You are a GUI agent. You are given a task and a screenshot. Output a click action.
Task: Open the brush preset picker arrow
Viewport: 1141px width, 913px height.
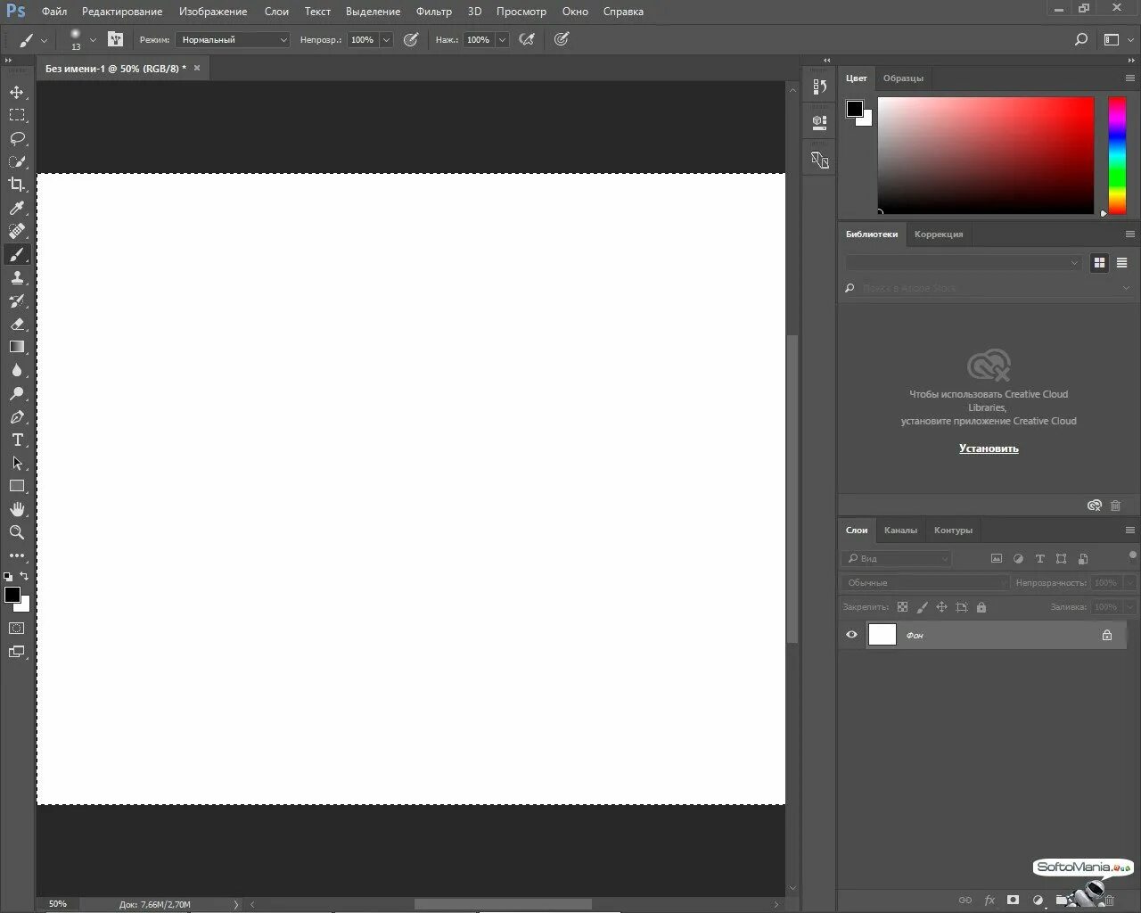tap(93, 40)
